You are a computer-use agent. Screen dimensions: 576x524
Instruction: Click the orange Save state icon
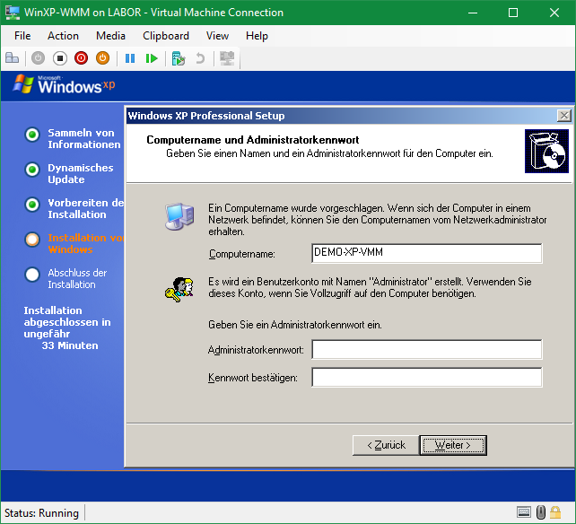pos(103,58)
